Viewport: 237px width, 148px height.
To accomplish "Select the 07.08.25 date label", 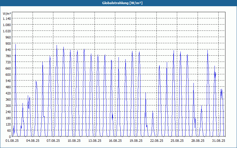I will 53,141.
